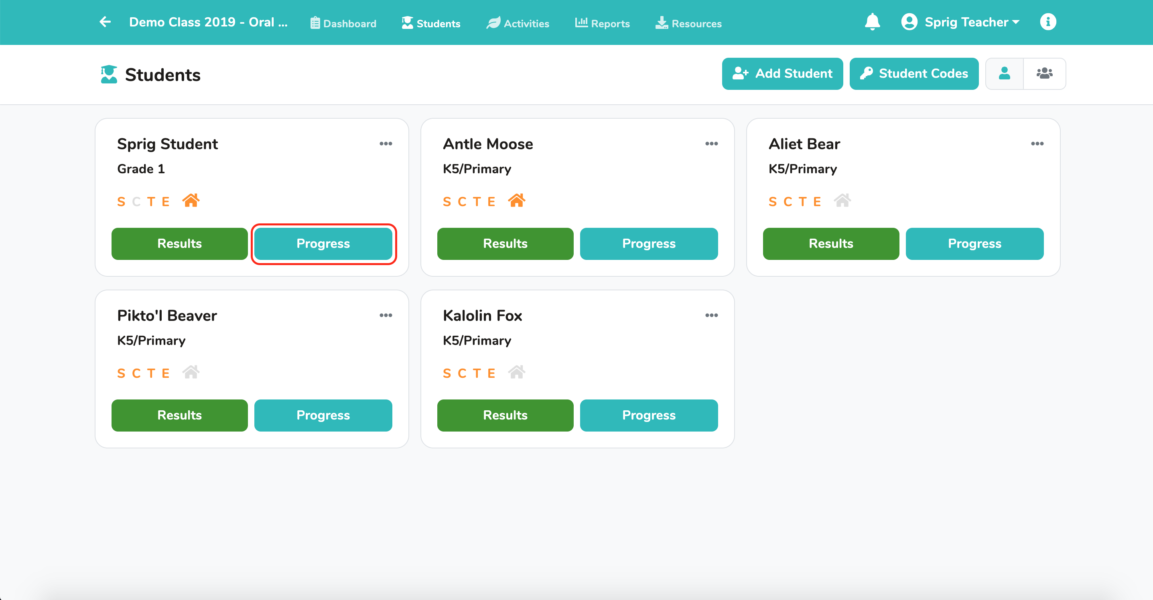Open the three-dot menu on Aliet Bear card
This screenshot has height=600, width=1153.
click(x=1037, y=144)
